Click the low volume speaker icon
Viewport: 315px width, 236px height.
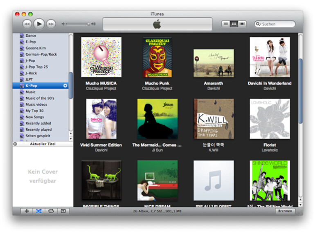pyautogui.click(x=63, y=24)
